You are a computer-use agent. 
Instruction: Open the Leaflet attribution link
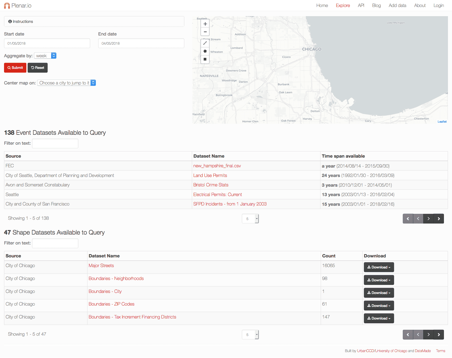point(442,122)
